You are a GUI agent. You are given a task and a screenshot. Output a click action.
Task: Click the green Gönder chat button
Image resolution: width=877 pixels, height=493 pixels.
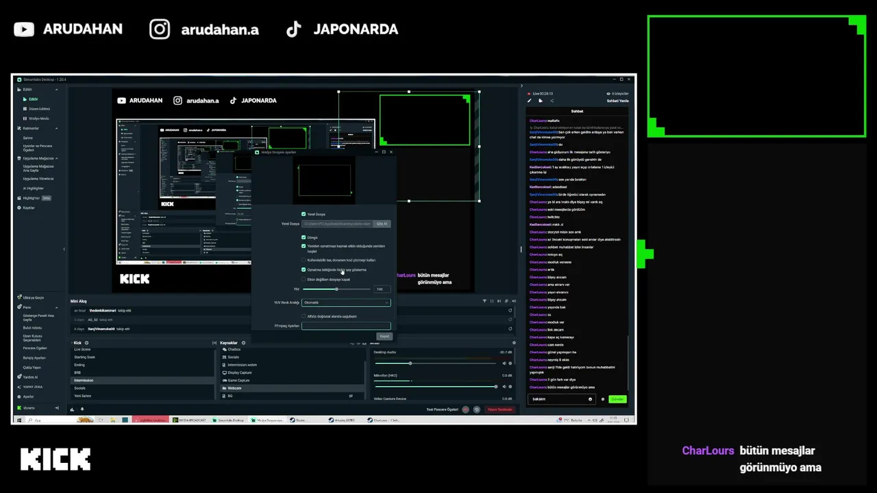click(x=617, y=399)
